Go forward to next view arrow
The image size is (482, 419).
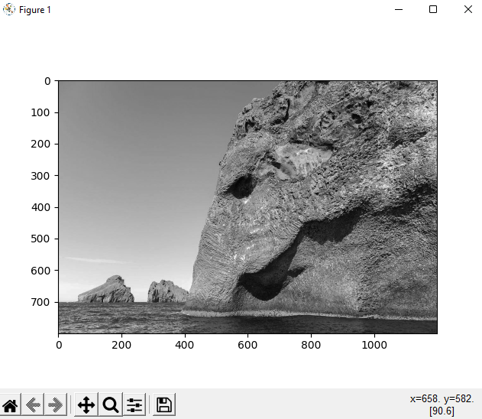[55, 404]
